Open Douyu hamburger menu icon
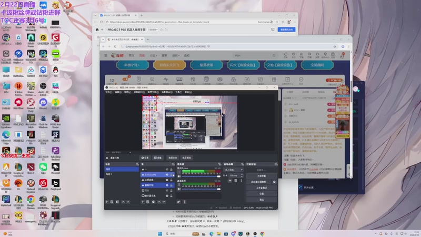This screenshot has height=237, width=421. (x=106, y=55)
